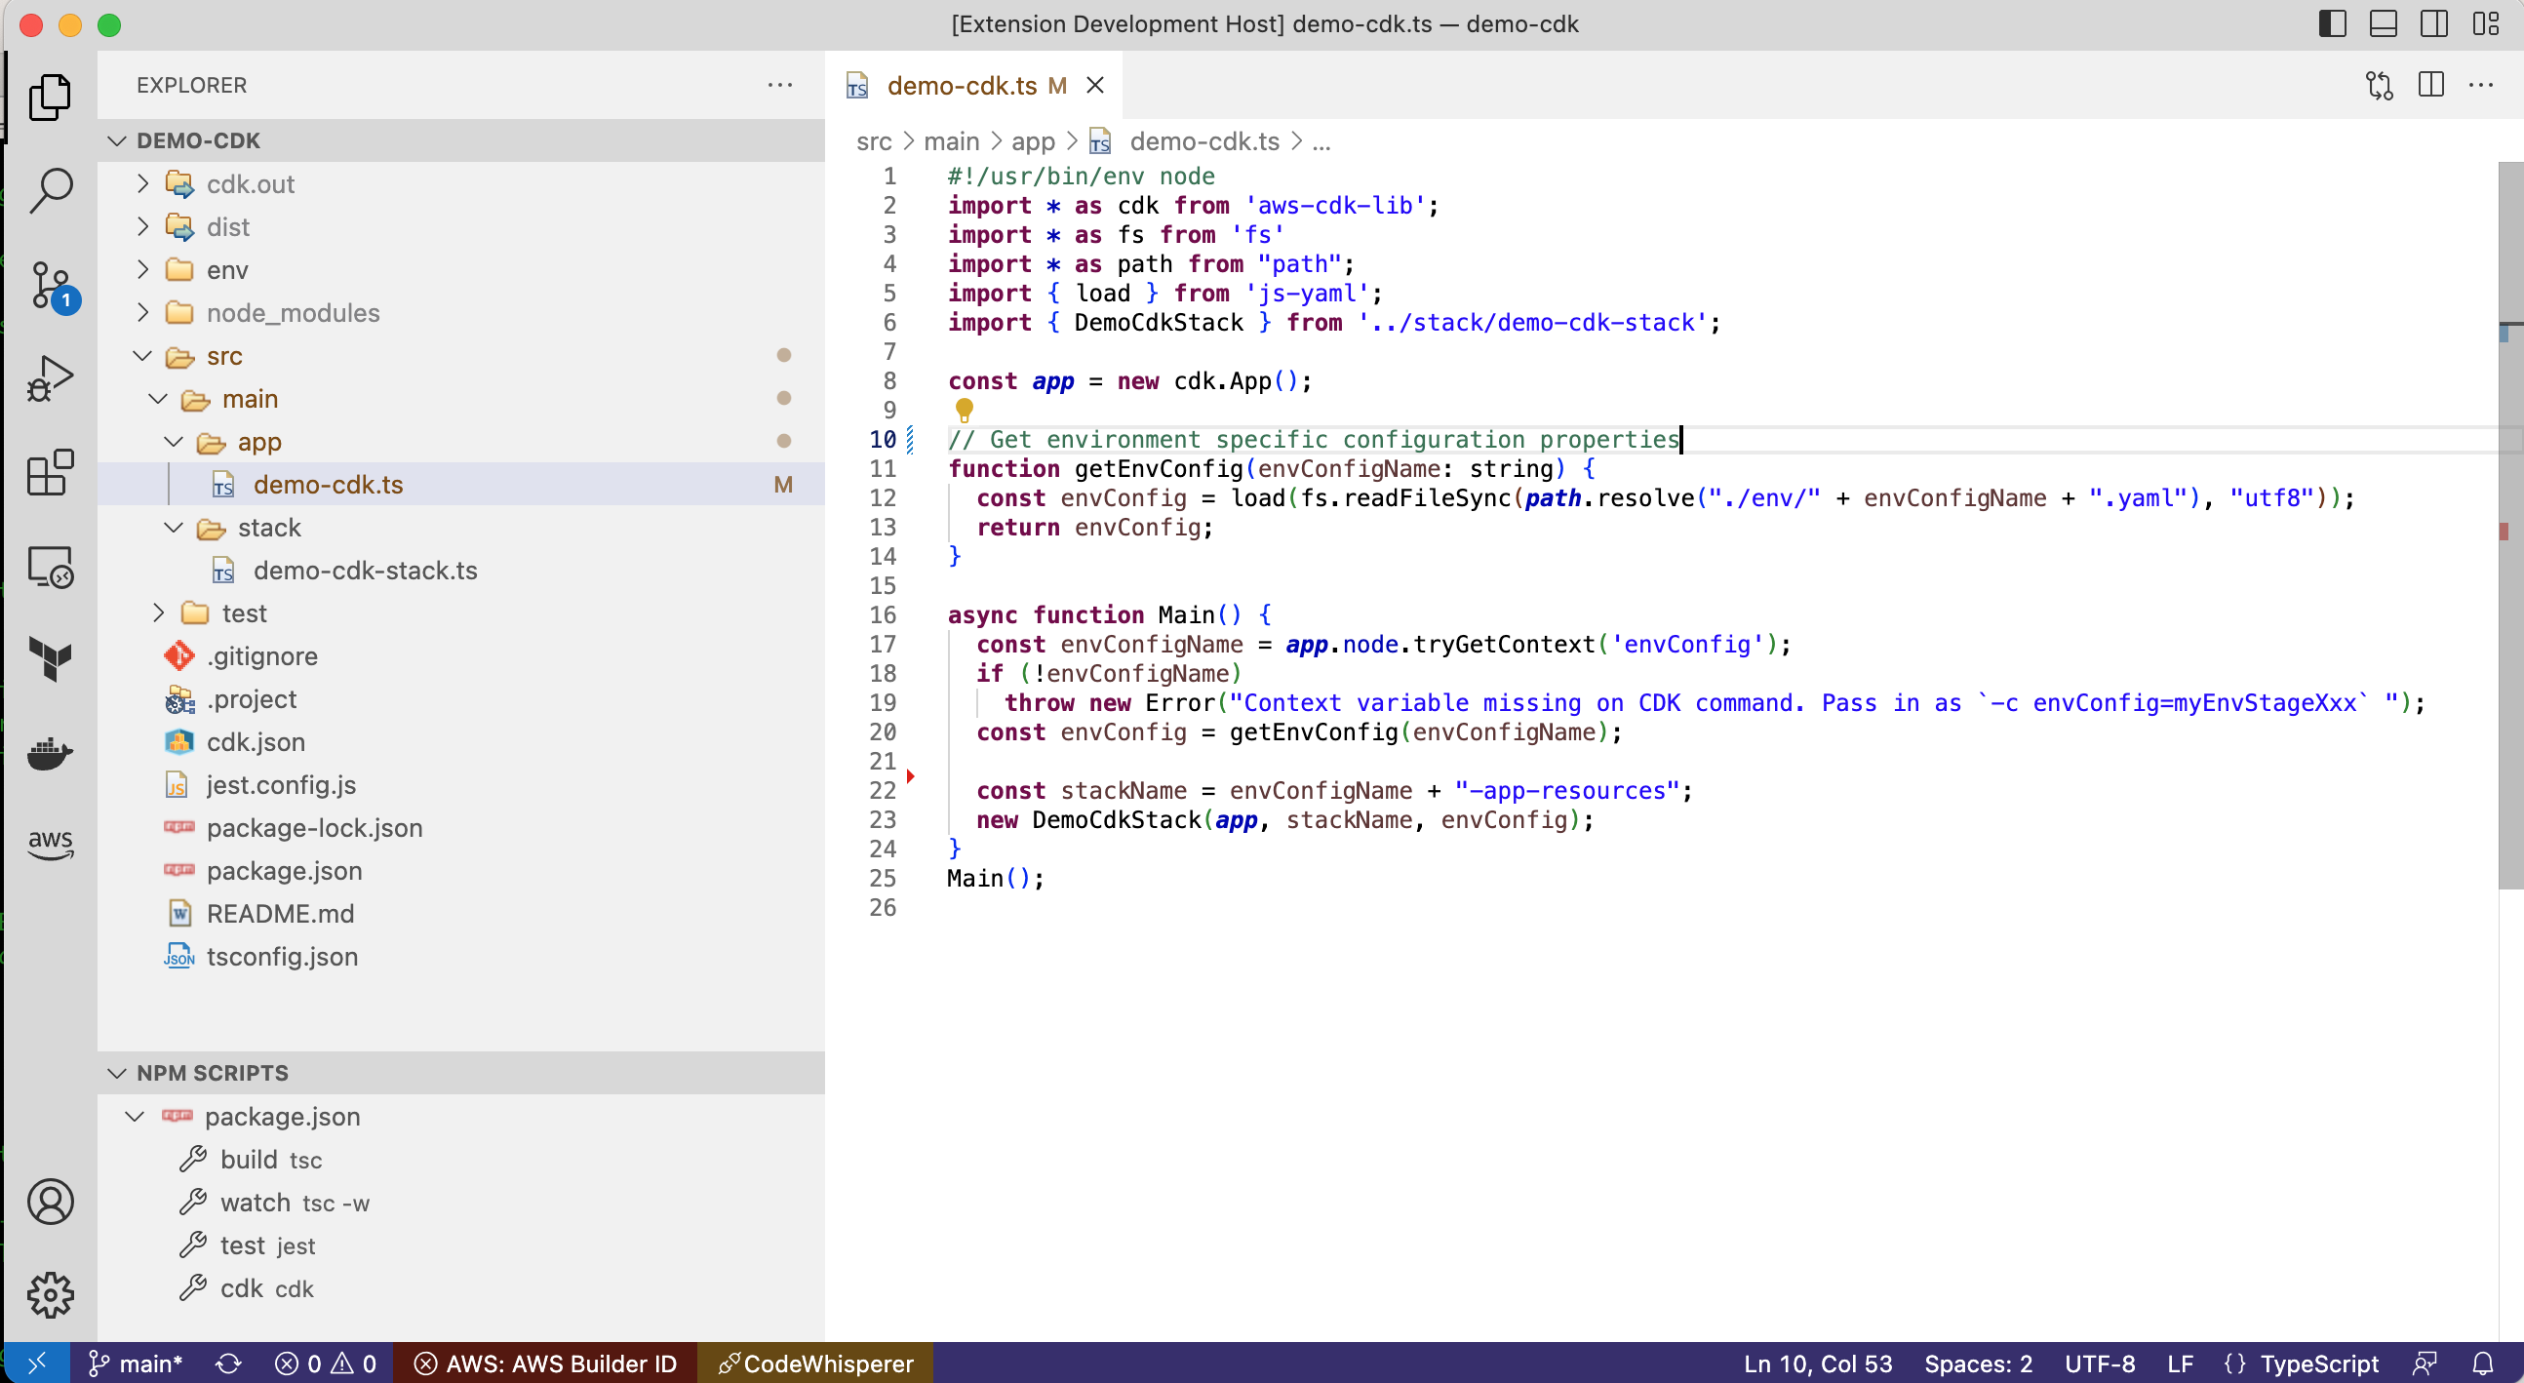This screenshot has height=1383, width=2524.
Task: Open Run and Debug view
Action: click(51, 378)
